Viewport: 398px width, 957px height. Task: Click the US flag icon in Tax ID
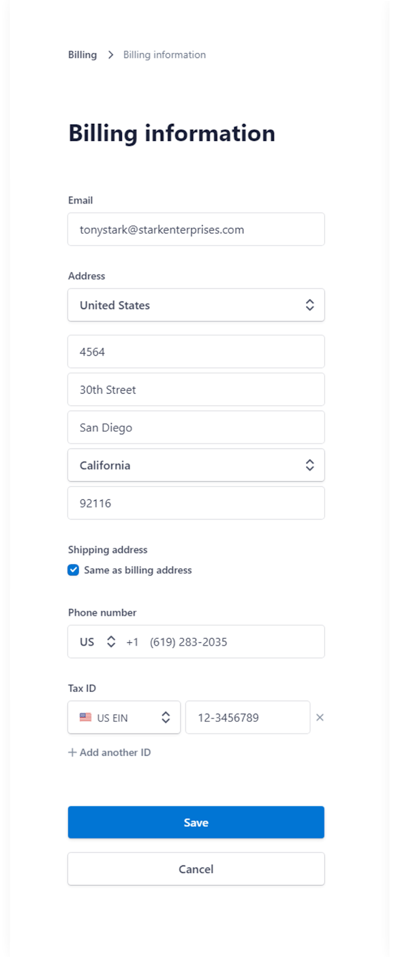coord(85,717)
